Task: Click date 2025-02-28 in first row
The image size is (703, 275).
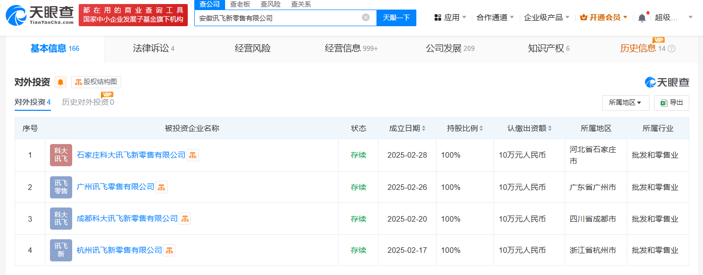Action: click(x=407, y=155)
